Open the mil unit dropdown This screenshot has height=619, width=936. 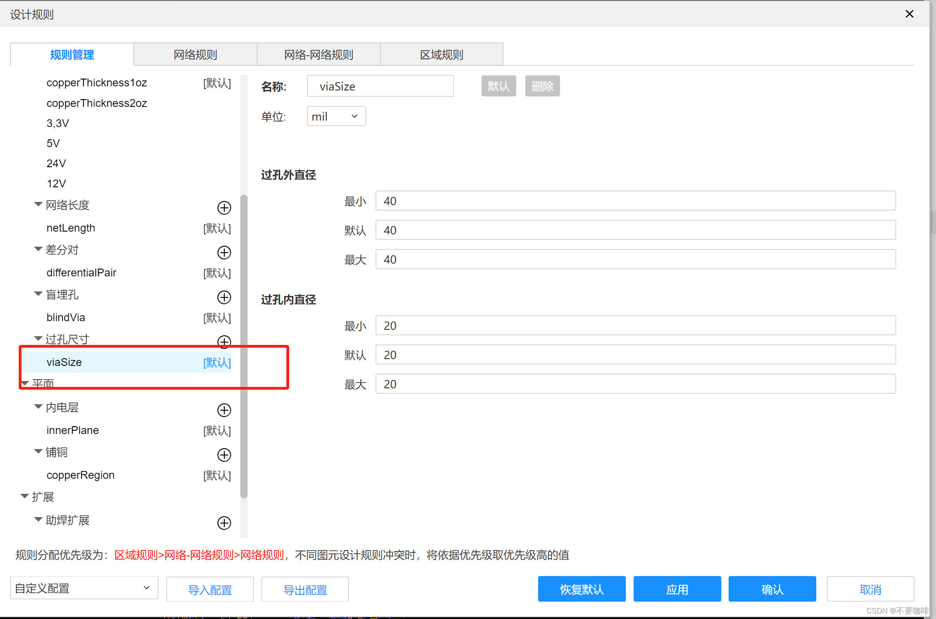[x=336, y=116]
